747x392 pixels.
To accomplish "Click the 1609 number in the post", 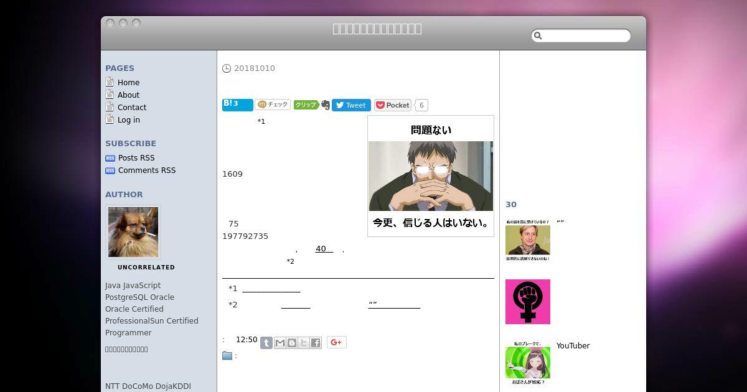I will [x=232, y=174].
